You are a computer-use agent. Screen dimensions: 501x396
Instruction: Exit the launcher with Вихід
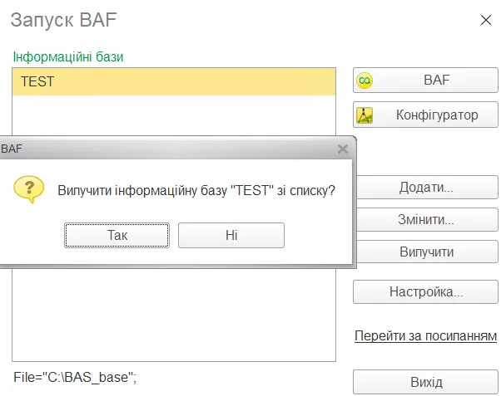click(x=424, y=382)
